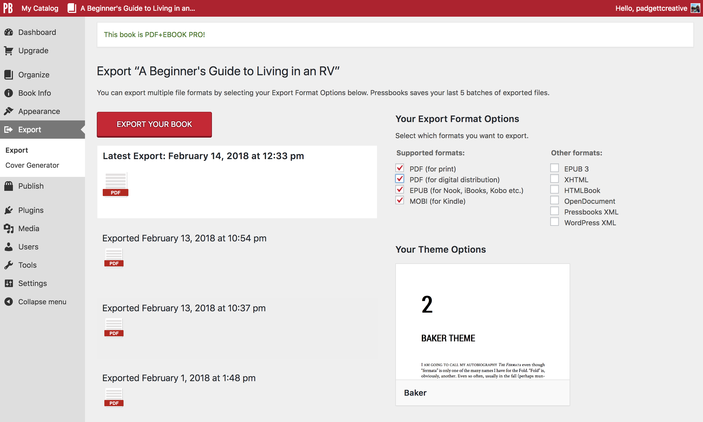Image resolution: width=703 pixels, height=422 pixels.
Task: Click the Publish shopping bag icon
Action: pos(9,186)
